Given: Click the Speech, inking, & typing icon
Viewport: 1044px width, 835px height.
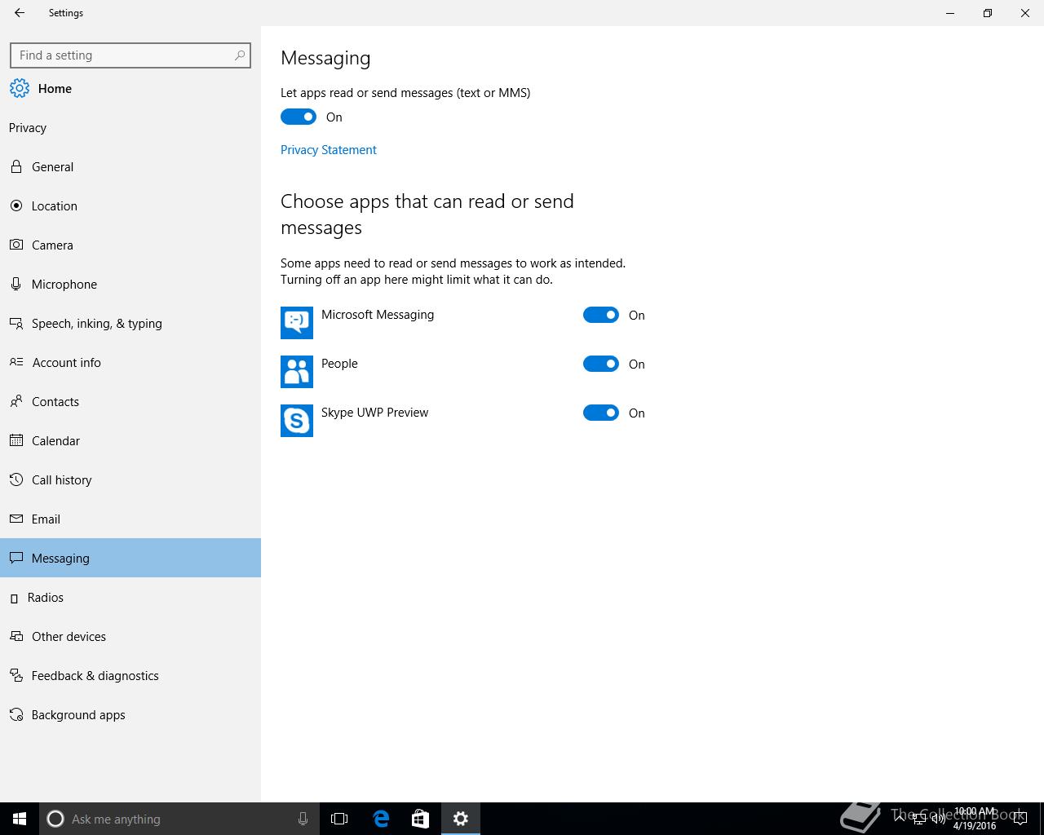Looking at the screenshot, I should click(15, 323).
